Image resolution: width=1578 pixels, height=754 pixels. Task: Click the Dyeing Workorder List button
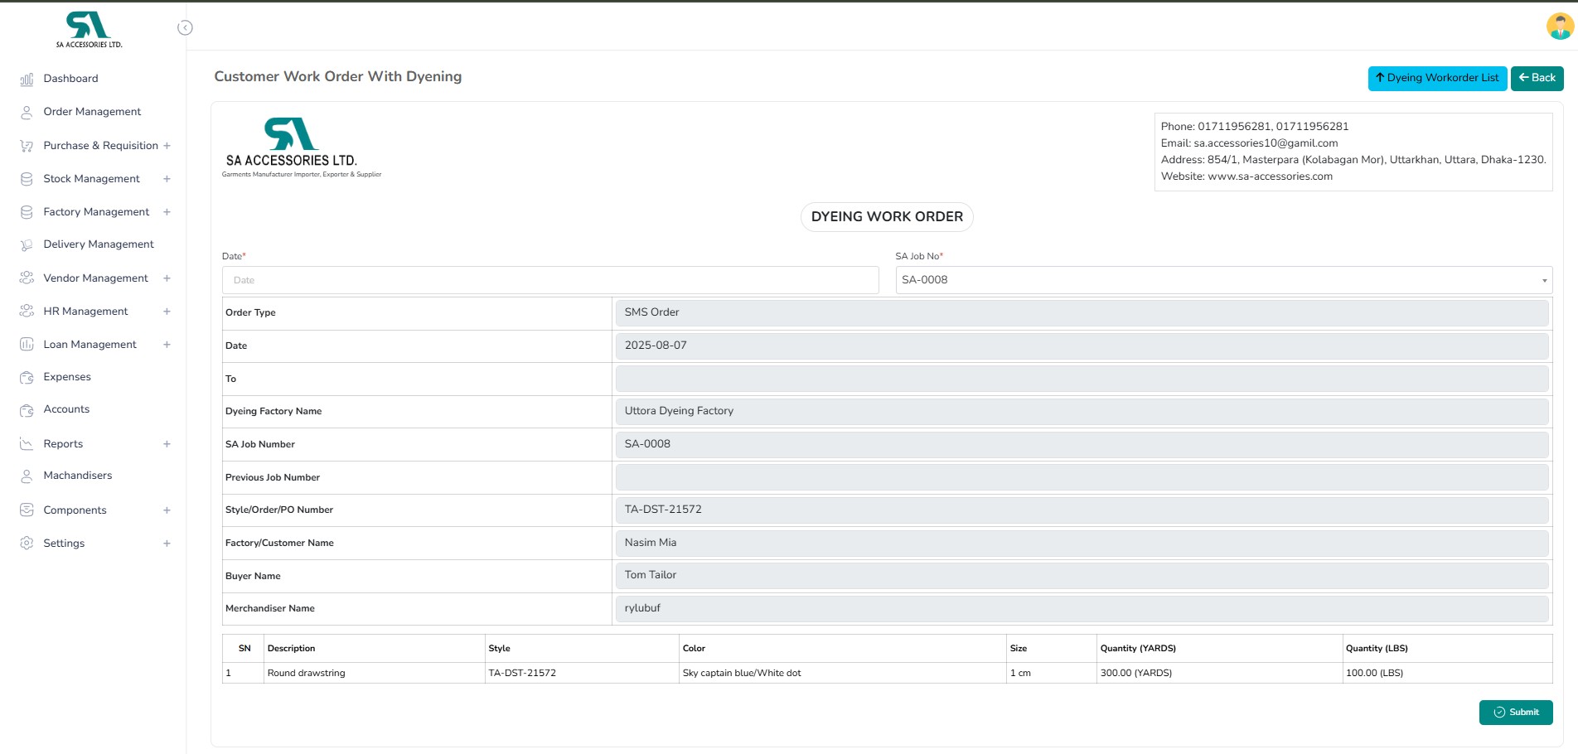(x=1437, y=78)
